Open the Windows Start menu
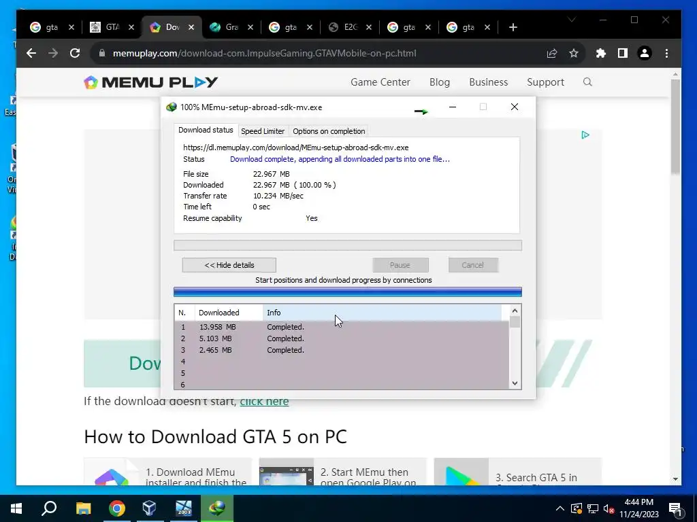697x522 pixels. pos(16,508)
